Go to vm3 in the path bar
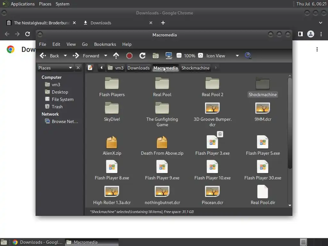 [116, 68]
